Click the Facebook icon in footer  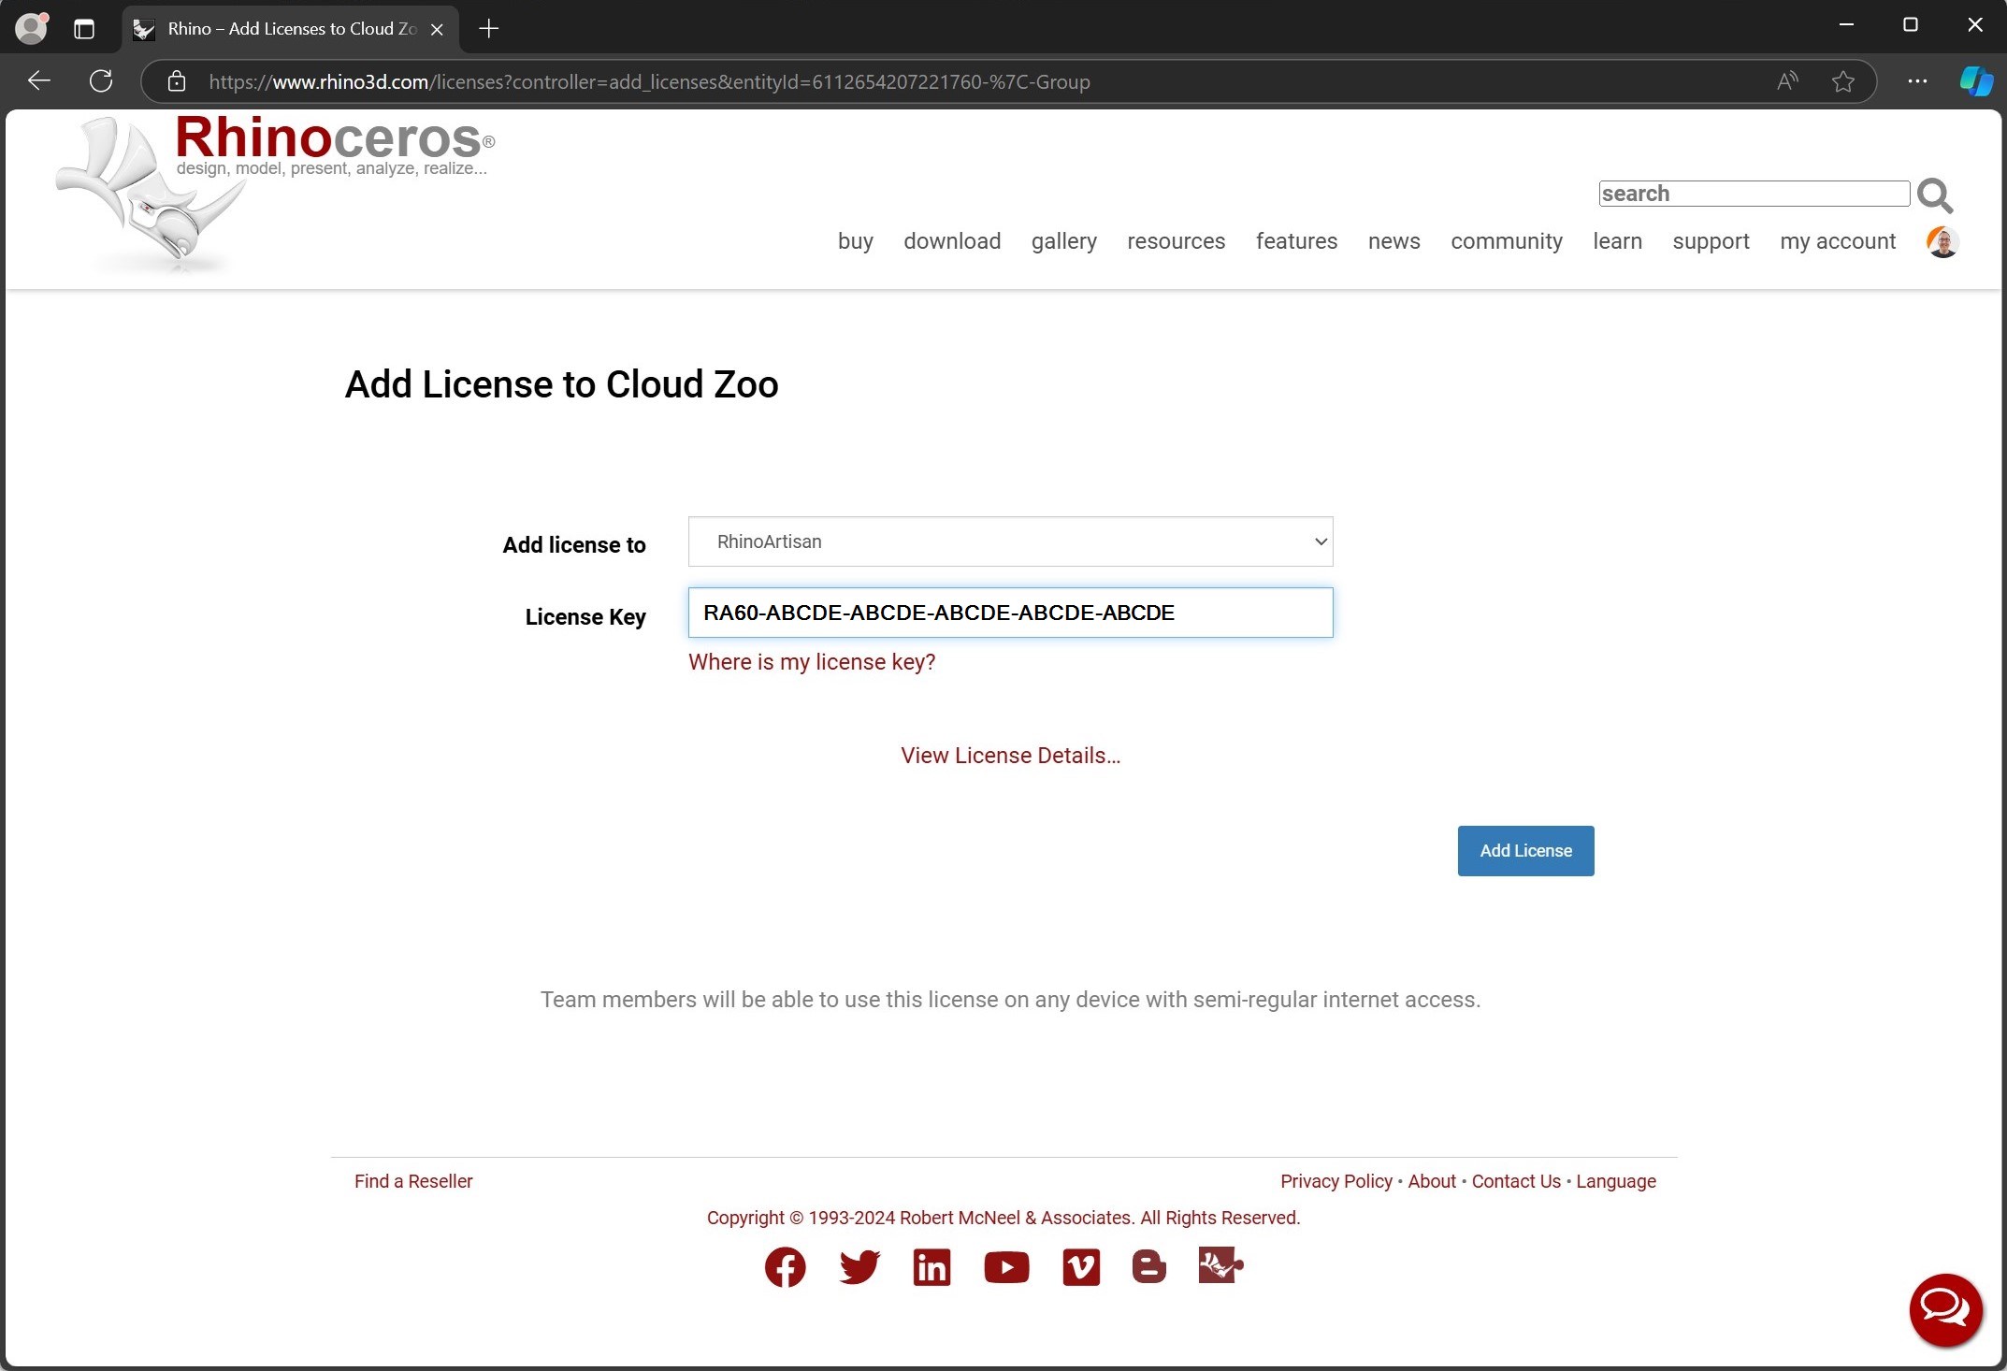tap(785, 1267)
